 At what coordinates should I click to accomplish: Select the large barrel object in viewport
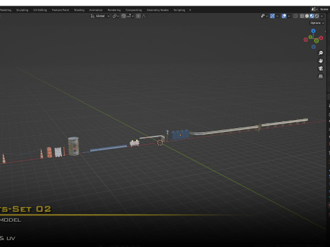point(74,146)
